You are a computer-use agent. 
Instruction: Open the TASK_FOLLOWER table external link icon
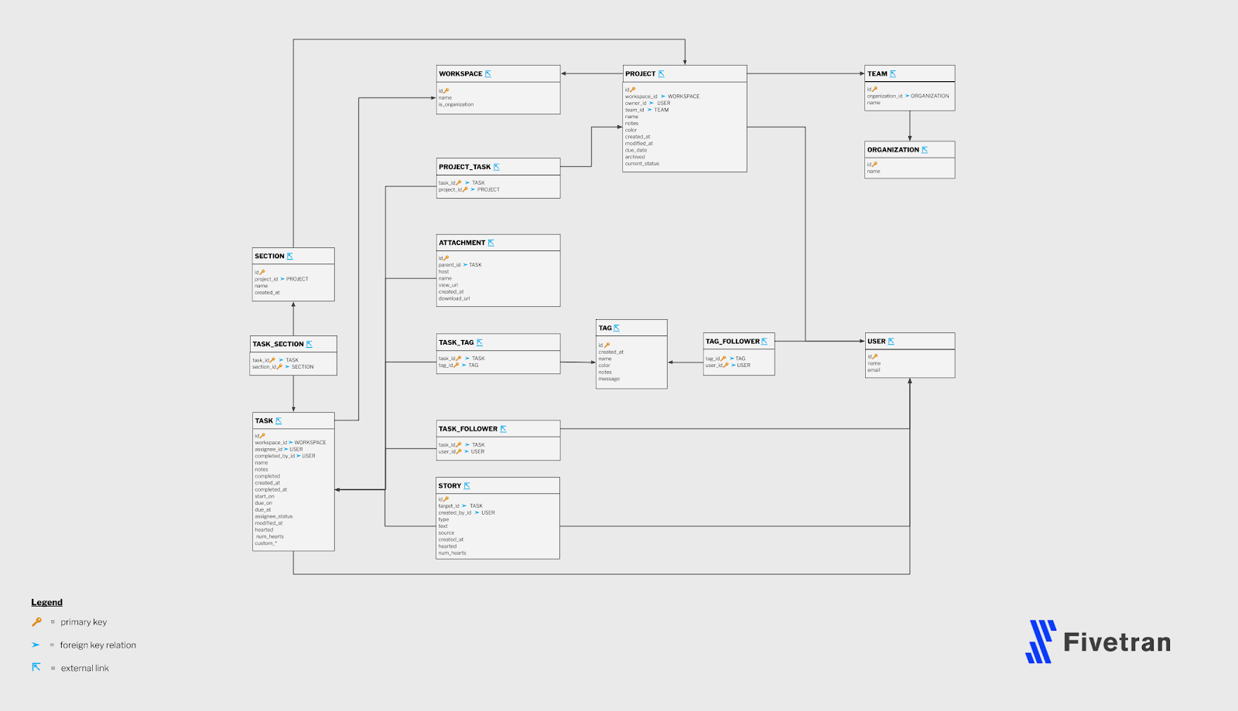click(x=504, y=429)
